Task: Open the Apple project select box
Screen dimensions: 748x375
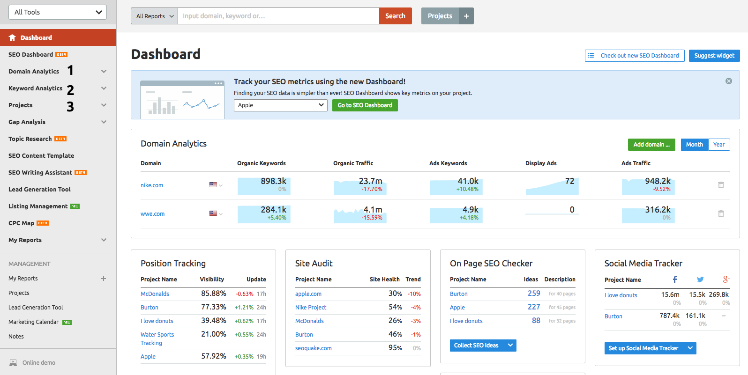Action: (x=281, y=105)
